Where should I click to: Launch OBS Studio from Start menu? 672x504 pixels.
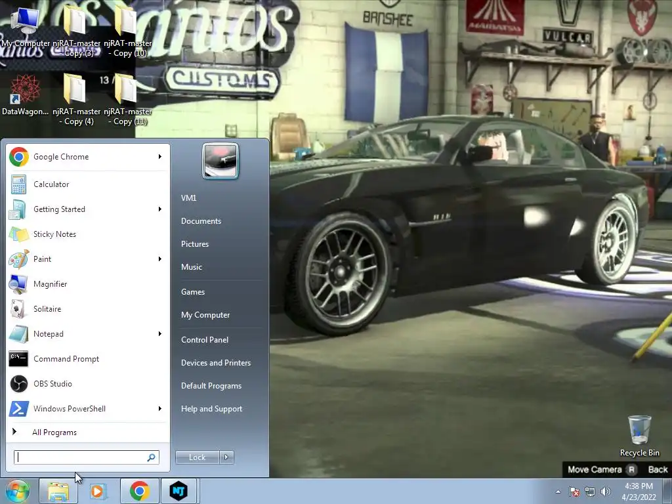[x=87, y=383]
